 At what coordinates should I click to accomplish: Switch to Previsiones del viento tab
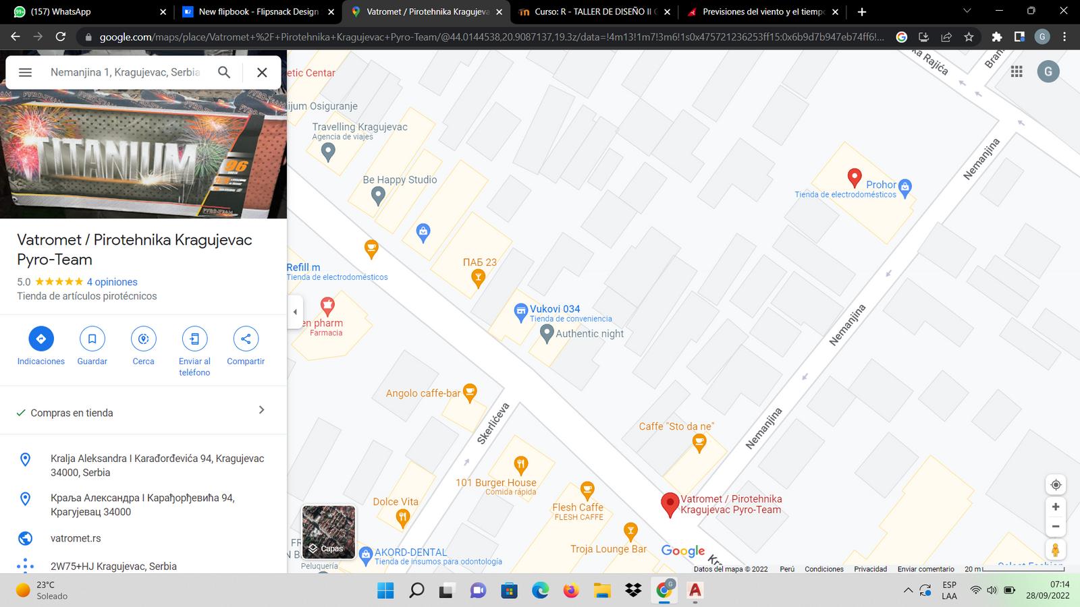(x=763, y=11)
